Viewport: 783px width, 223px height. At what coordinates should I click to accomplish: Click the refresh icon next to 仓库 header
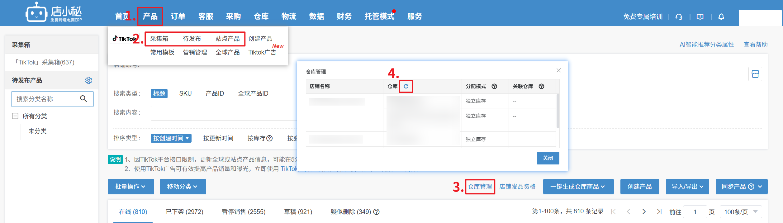pyautogui.click(x=406, y=86)
